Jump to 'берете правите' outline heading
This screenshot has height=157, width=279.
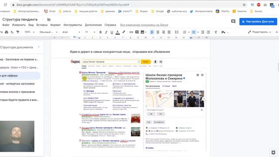click(19, 100)
